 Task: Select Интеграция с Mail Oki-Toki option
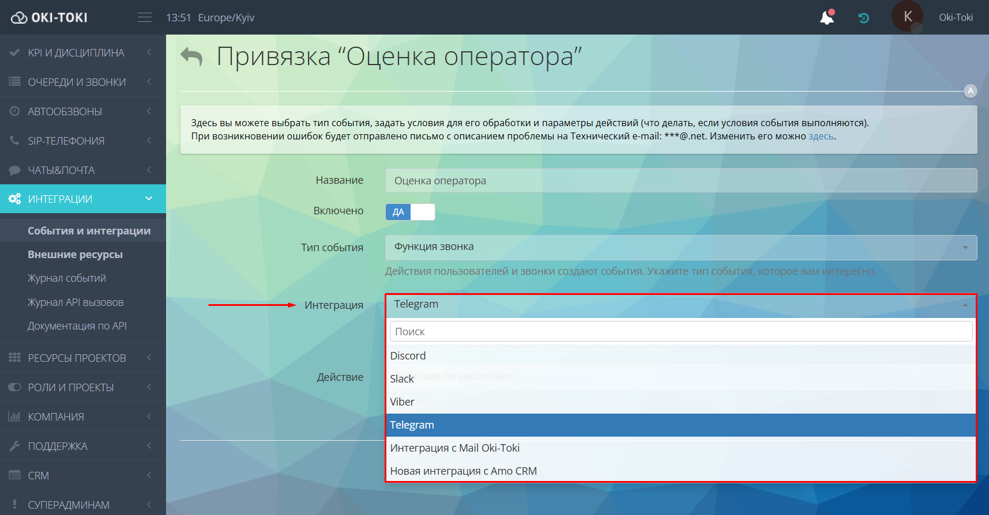(x=681, y=448)
